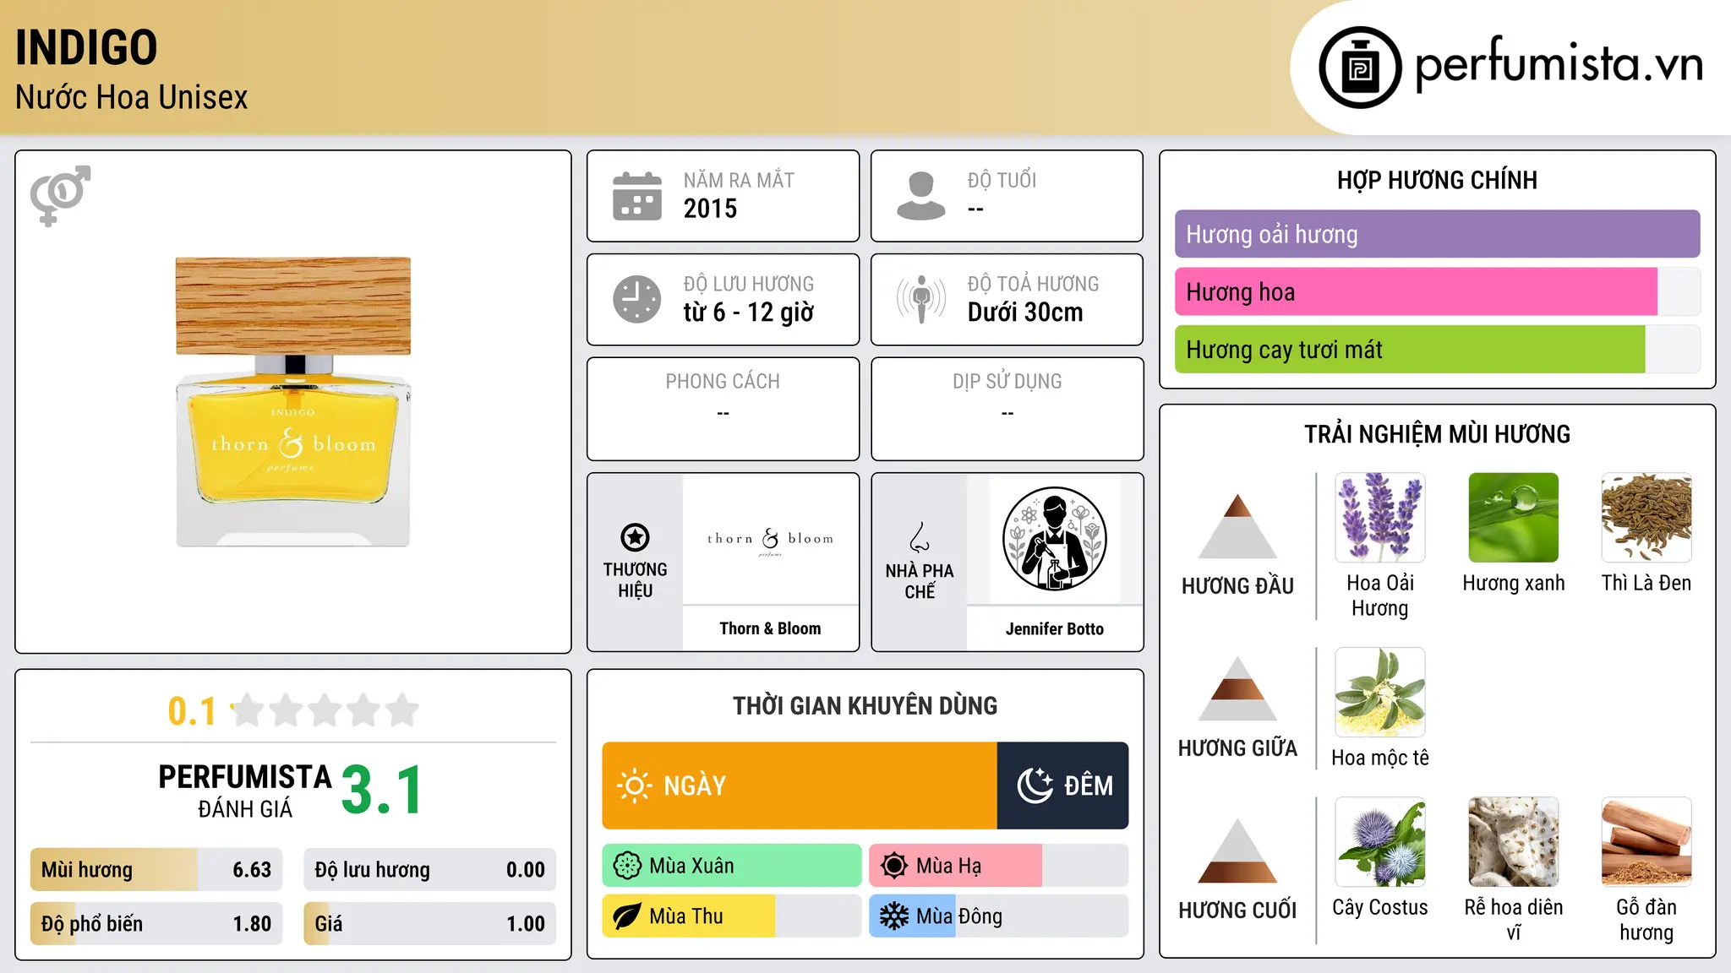This screenshot has width=1731, height=973.
Task: Open the Thì Là Đen cumin thumbnail
Action: 1646,518
